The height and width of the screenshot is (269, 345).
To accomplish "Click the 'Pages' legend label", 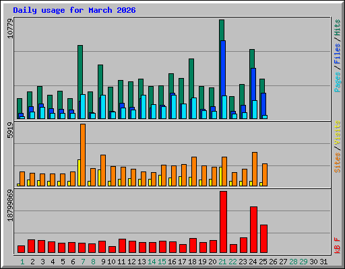I will pos(338,82).
